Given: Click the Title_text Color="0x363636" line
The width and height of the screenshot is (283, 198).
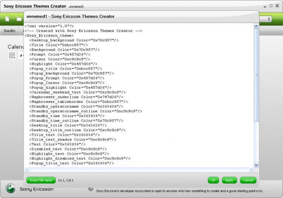Looking at the screenshot, I should tap(65, 135).
